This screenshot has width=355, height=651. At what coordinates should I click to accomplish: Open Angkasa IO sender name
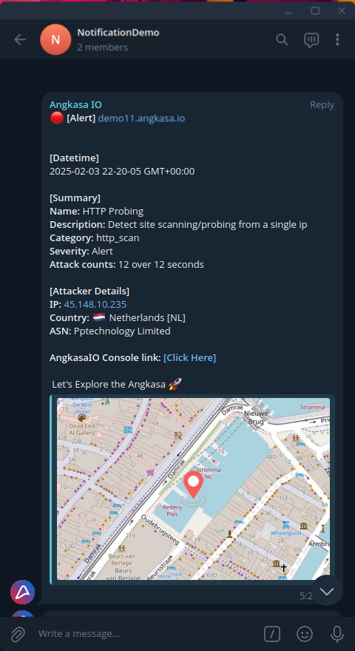click(x=75, y=105)
